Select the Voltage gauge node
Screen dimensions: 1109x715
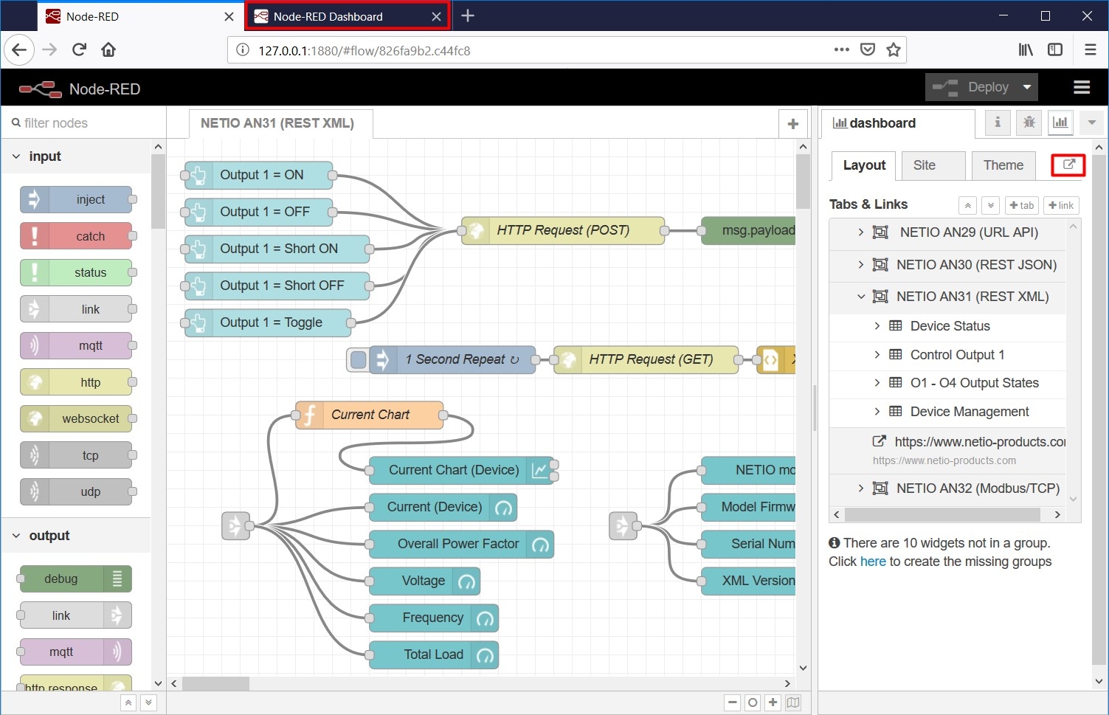[x=424, y=581]
